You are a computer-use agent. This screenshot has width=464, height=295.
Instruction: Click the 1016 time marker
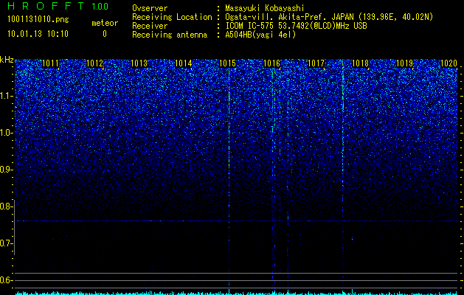pyautogui.click(x=271, y=63)
